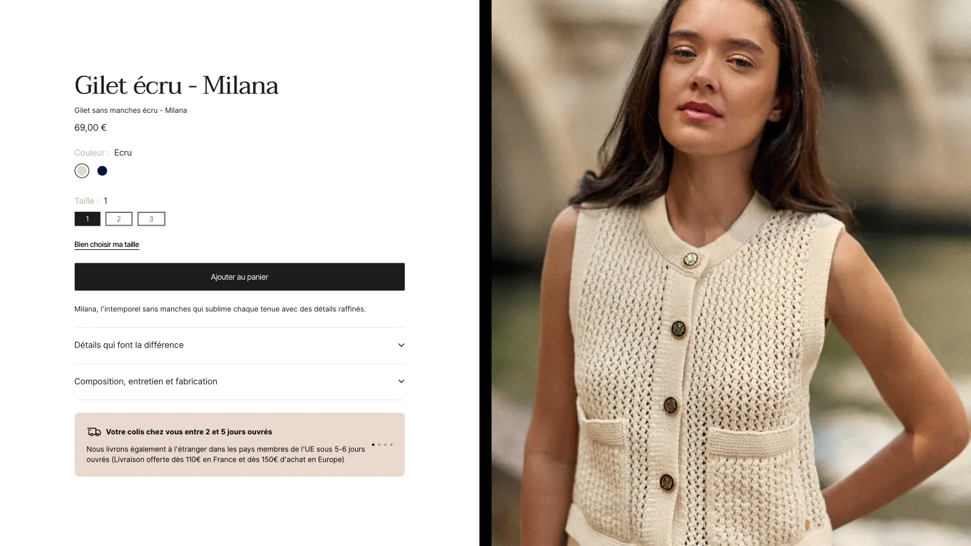Add the gilet with Ajouter au panier
The height and width of the screenshot is (546, 971).
(x=240, y=277)
